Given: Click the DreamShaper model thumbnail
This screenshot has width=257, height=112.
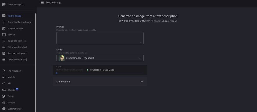Looking at the screenshot, I should (62, 58).
